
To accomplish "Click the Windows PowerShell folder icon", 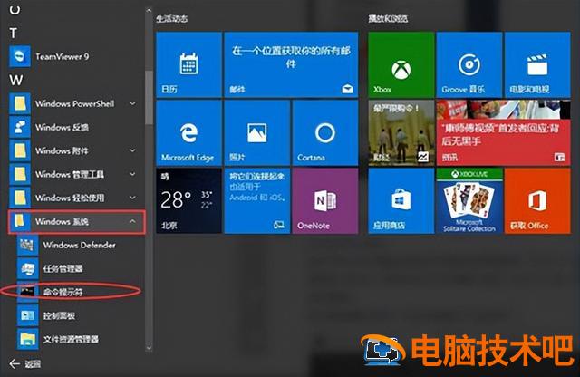I will pos(20,103).
